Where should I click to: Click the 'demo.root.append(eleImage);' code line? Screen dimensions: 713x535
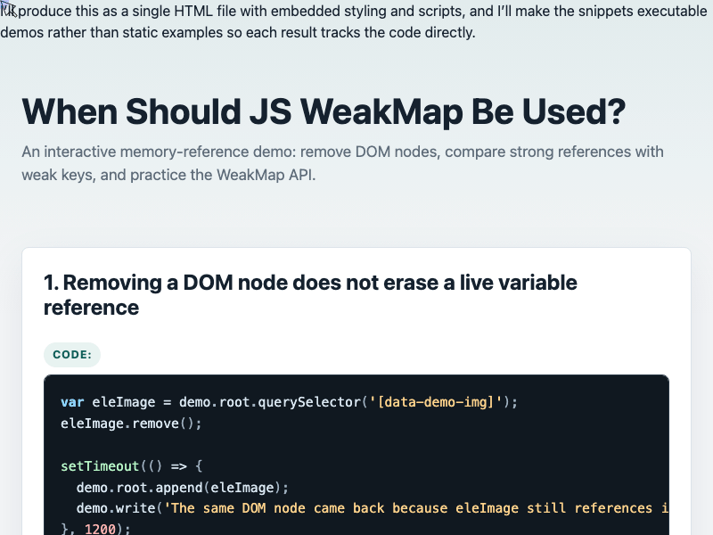pos(183,488)
